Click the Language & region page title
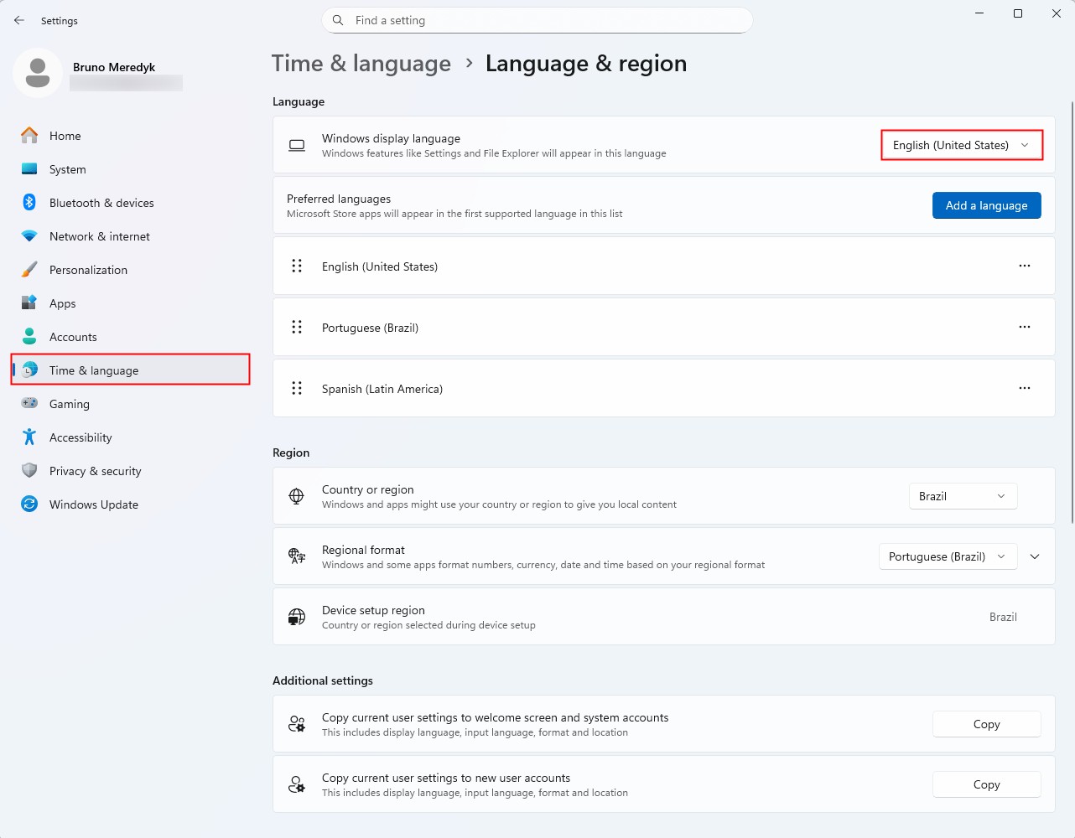The image size is (1075, 838). [x=586, y=64]
